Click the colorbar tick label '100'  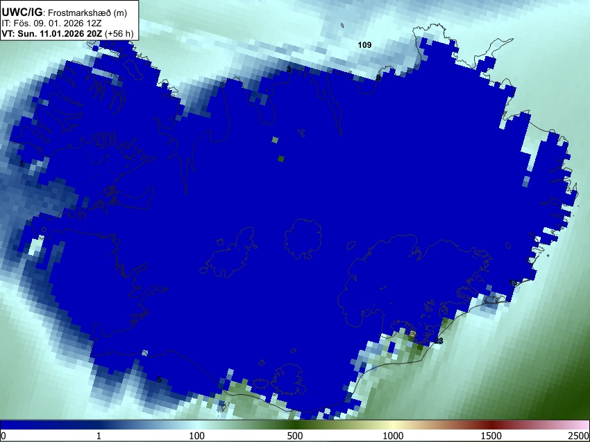tap(196, 436)
